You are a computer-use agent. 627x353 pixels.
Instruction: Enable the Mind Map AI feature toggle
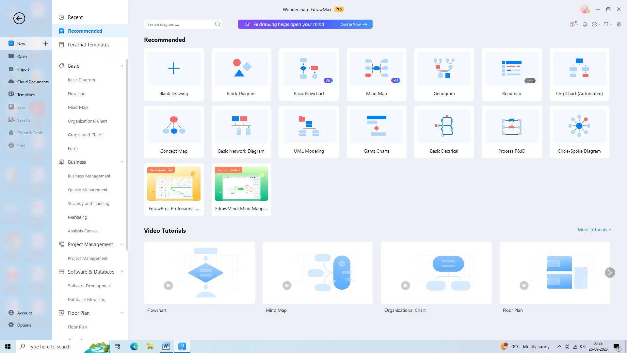395,81
